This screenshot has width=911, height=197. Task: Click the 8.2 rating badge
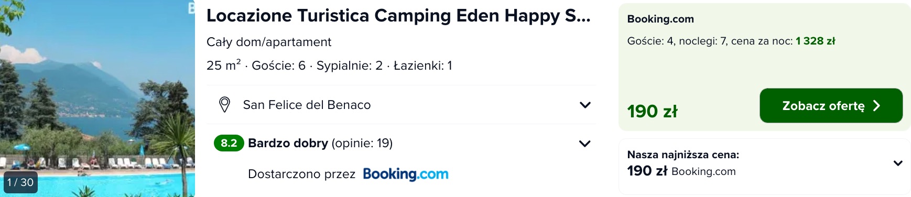(x=229, y=143)
